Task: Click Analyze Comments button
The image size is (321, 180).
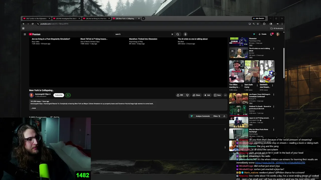Action: (203, 116)
